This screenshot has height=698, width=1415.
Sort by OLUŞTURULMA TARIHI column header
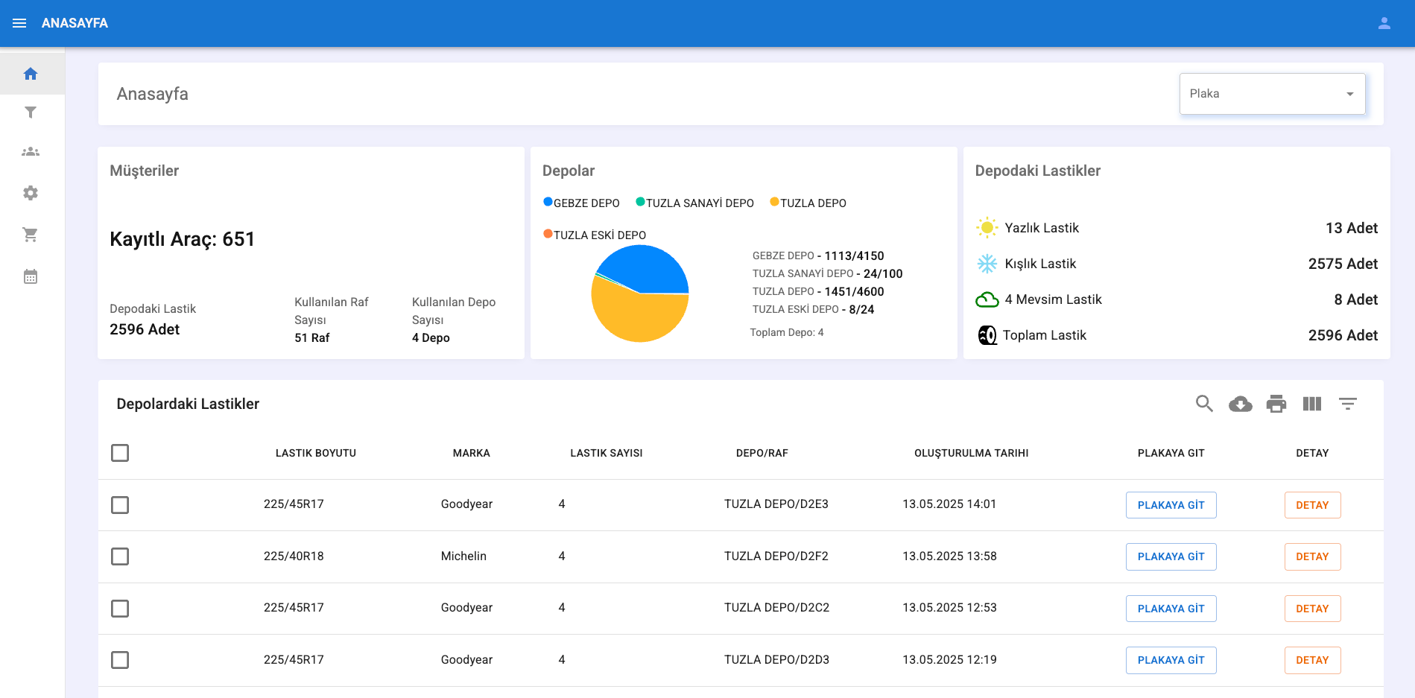coord(972,453)
